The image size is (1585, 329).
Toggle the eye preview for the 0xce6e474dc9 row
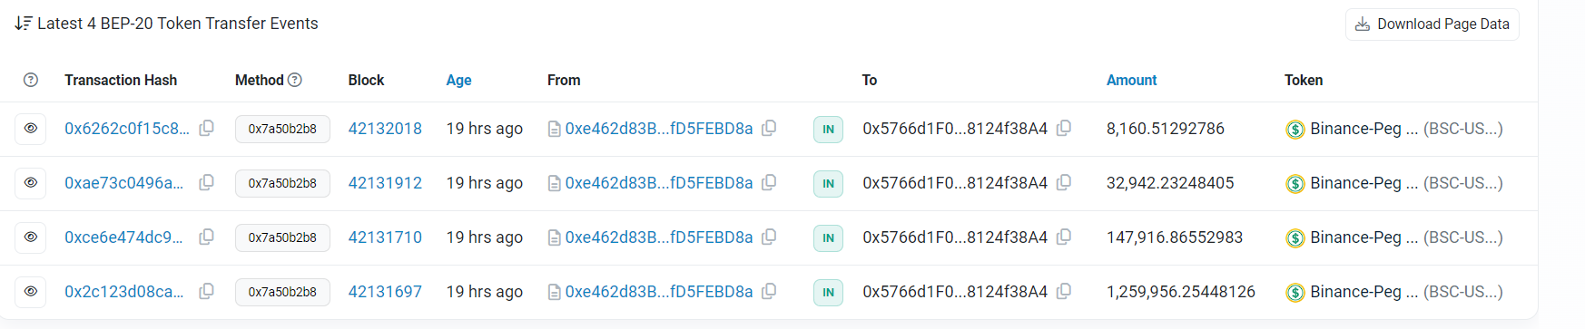coord(31,237)
